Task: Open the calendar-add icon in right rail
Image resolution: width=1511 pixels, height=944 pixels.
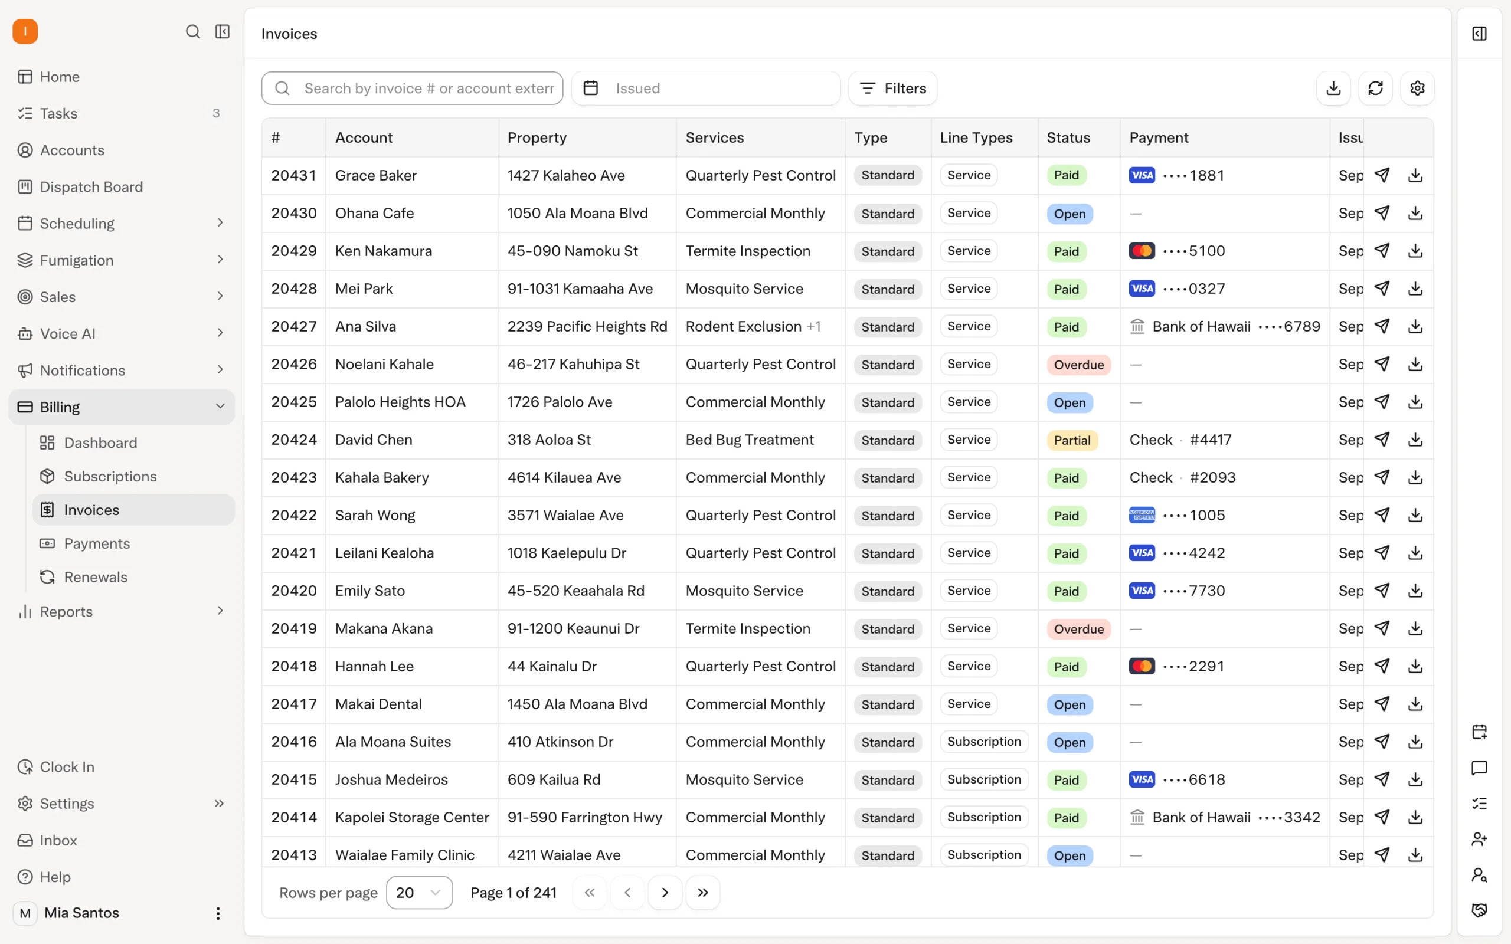Action: pos(1479,732)
